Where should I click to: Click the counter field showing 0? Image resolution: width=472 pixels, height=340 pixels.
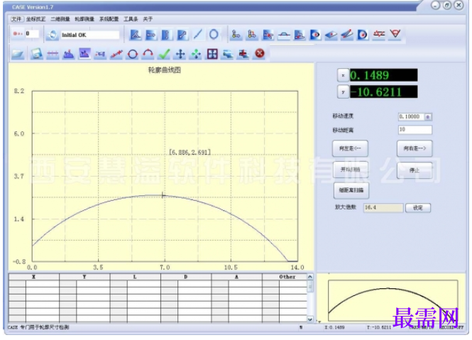[32, 34]
